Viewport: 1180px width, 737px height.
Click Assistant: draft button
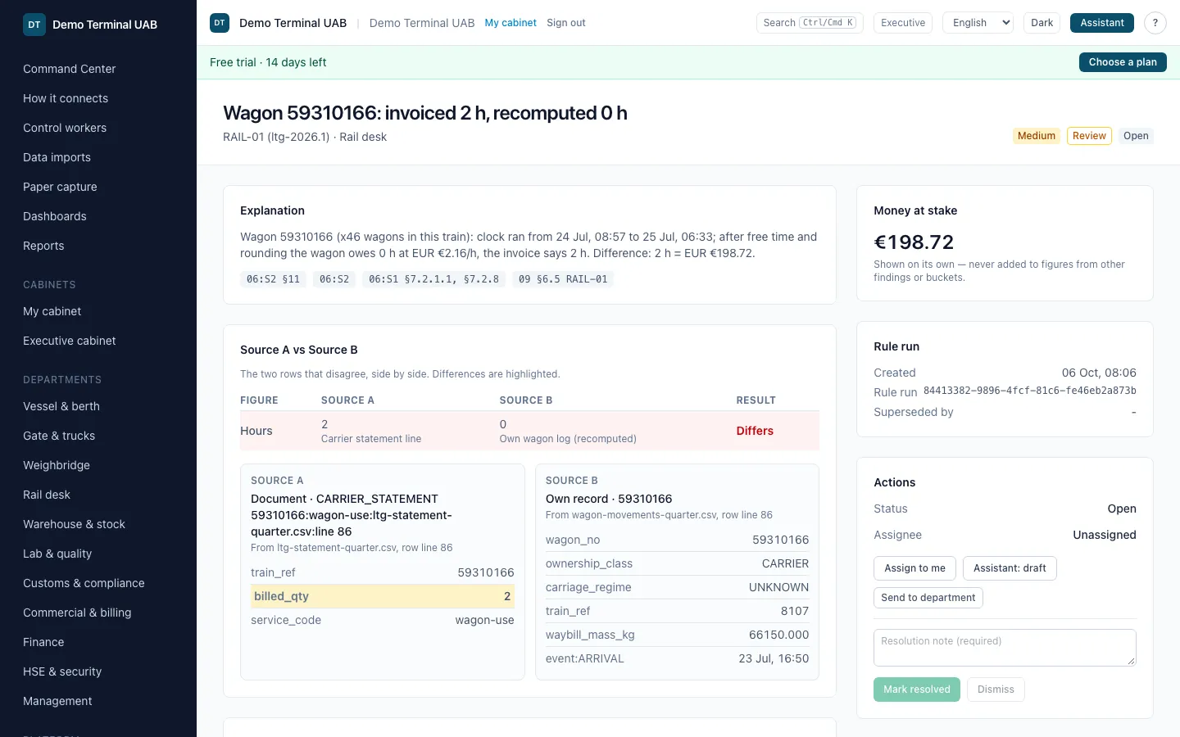pyautogui.click(x=1010, y=568)
